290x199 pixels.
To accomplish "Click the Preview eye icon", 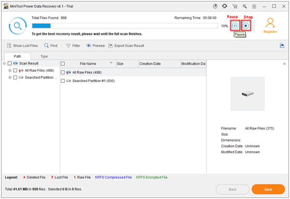I will pos(88,46).
